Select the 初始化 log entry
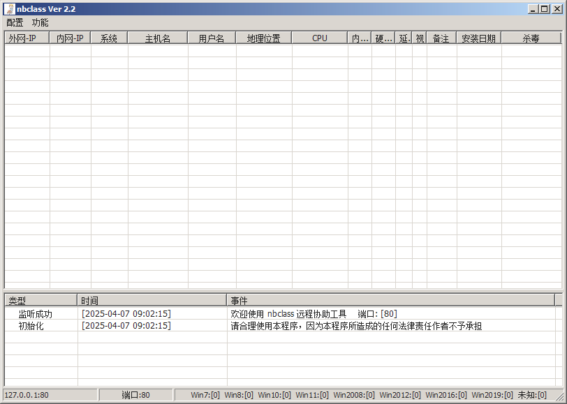The height and width of the screenshot is (404, 567). (x=31, y=326)
